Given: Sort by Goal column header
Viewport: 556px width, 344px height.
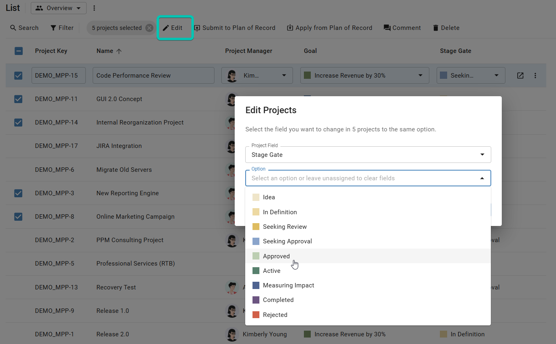Looking at the screenshot, I should [x=310, y=51].
